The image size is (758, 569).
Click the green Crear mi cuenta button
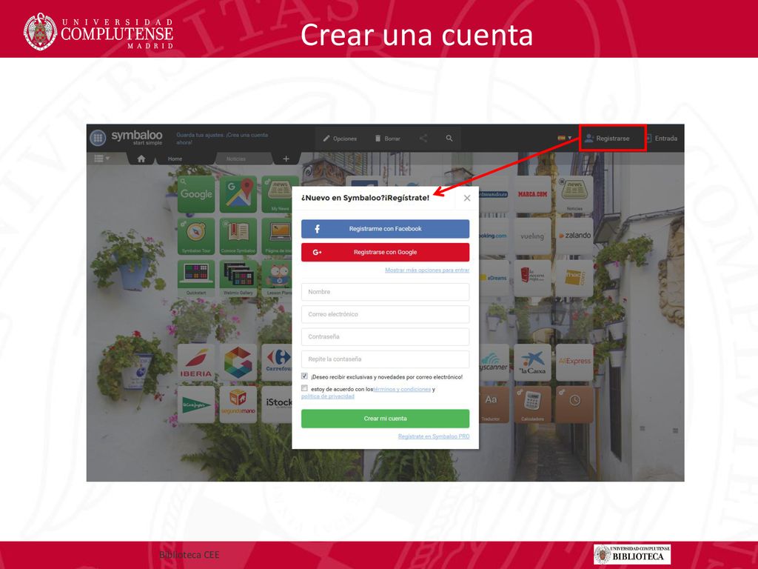click(x=385, y=419)
